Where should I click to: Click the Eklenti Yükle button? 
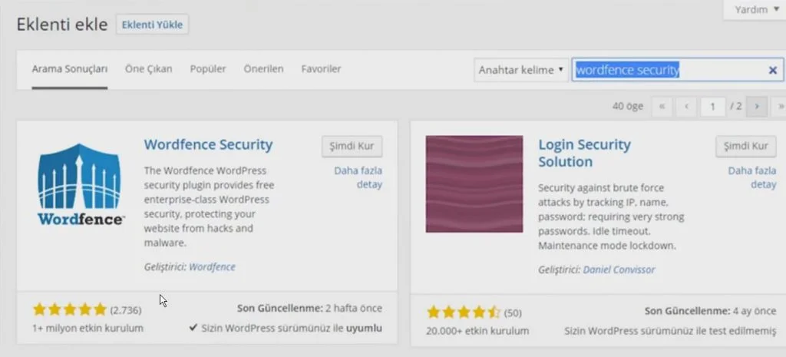pos(152,25)
